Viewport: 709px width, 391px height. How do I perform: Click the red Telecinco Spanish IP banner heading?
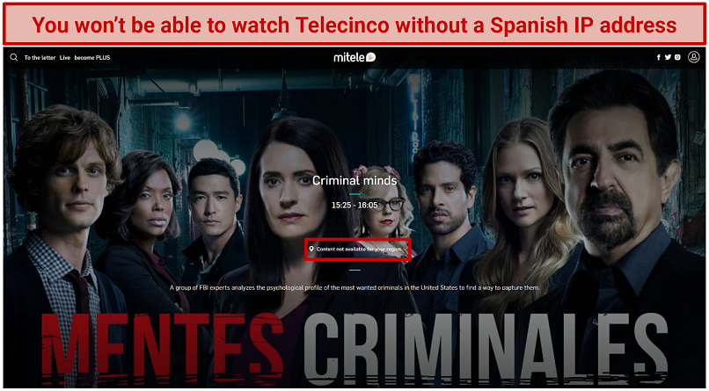[x=354, y=25]
